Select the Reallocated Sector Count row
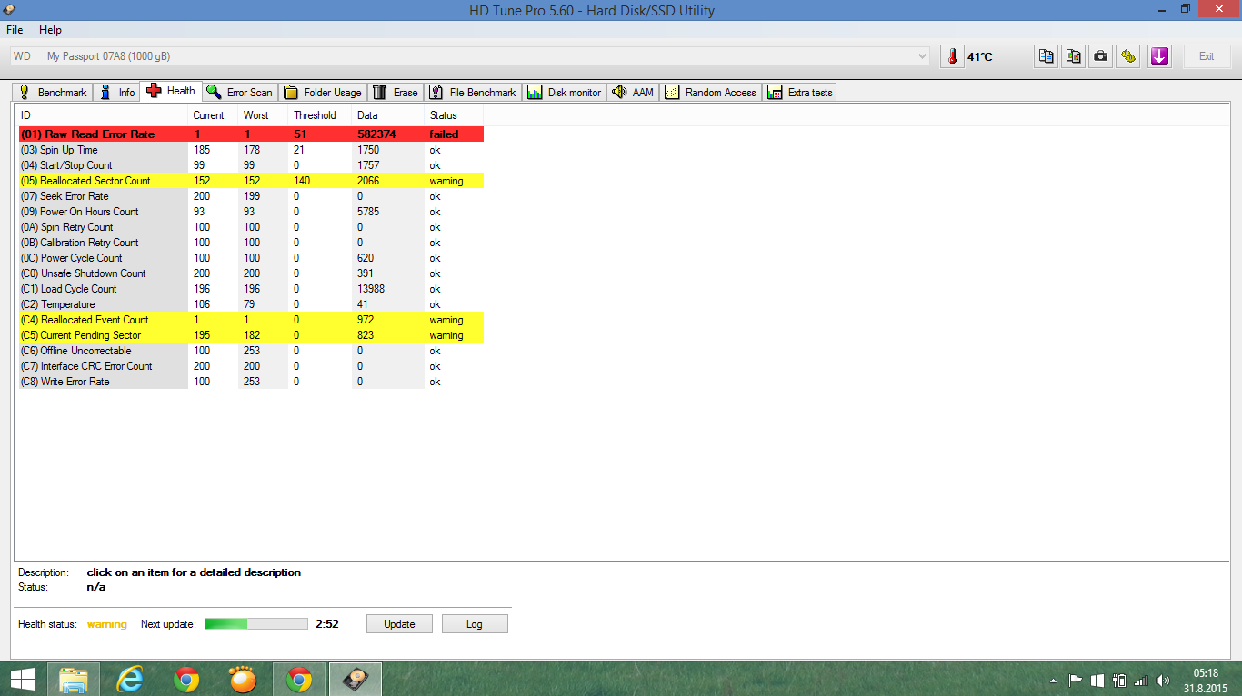 click(252, 181)
